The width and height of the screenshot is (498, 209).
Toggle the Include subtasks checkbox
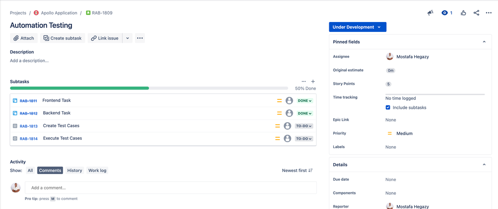coord(388,108)
